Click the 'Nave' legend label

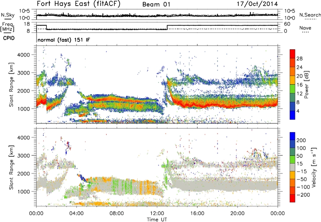305,28
